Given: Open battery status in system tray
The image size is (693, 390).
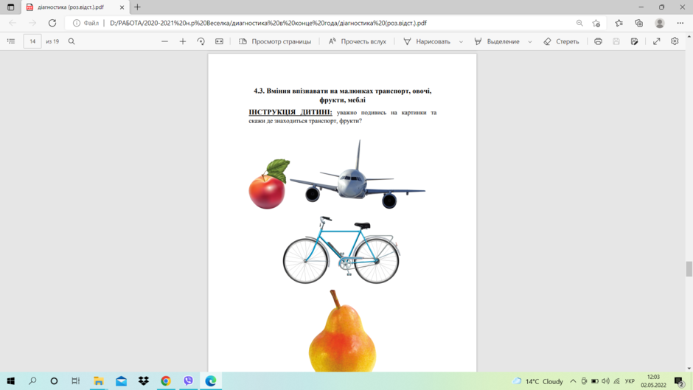Looking at the screenshot, I should pyautogui.click(x=595, y=381).
